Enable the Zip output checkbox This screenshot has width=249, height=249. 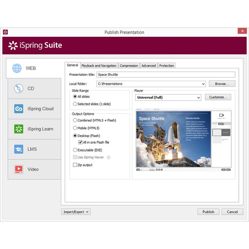(75, 165)
